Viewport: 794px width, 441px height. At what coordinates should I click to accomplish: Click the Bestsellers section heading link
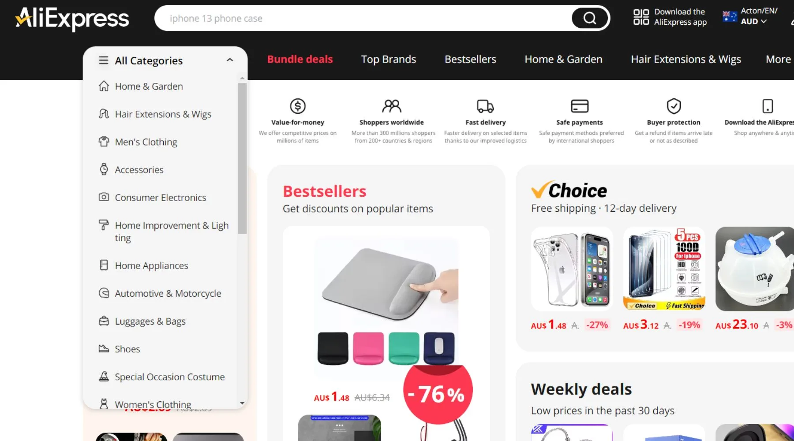(x=325, y=191)
